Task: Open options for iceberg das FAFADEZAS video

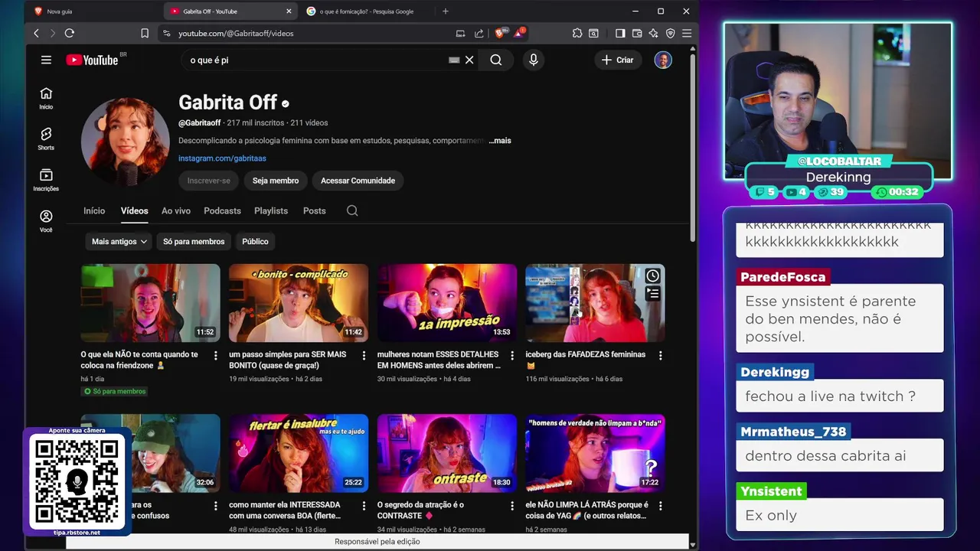Action: [x=660, y=356]
